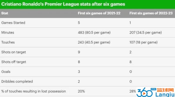Select the 243 (40.5 per game) touches cell
175x97 pixels.
[94, 42]
